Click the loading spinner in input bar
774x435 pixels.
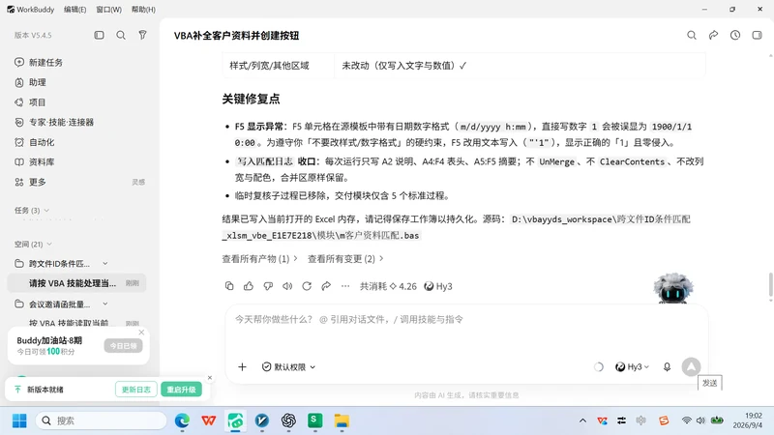tap(598, 367)
